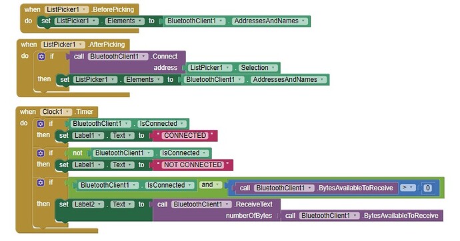Open AddressesAndNames dropdown in BeforePicking block
Viewport: 460px width, 241px height.
[270, 21]
